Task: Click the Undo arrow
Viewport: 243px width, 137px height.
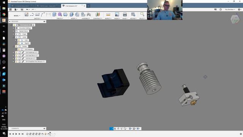Action: tap(27, 10)
